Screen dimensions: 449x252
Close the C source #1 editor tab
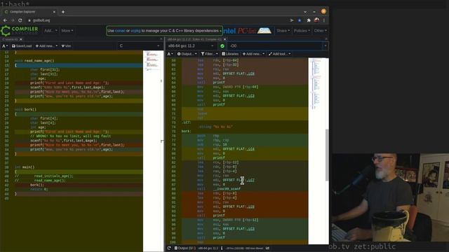[20, 39]
